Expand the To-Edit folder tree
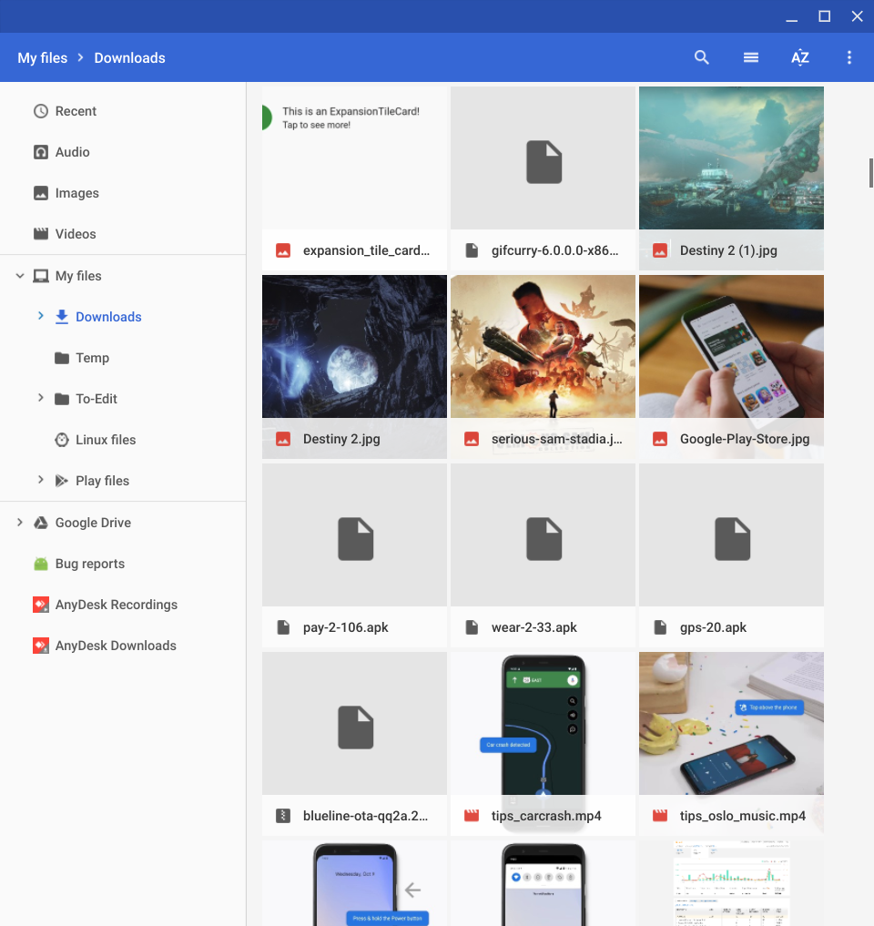874x926 pixels. coord(40,398)
